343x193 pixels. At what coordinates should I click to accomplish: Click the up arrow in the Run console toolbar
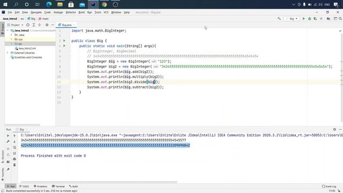[x=14, y=136]
